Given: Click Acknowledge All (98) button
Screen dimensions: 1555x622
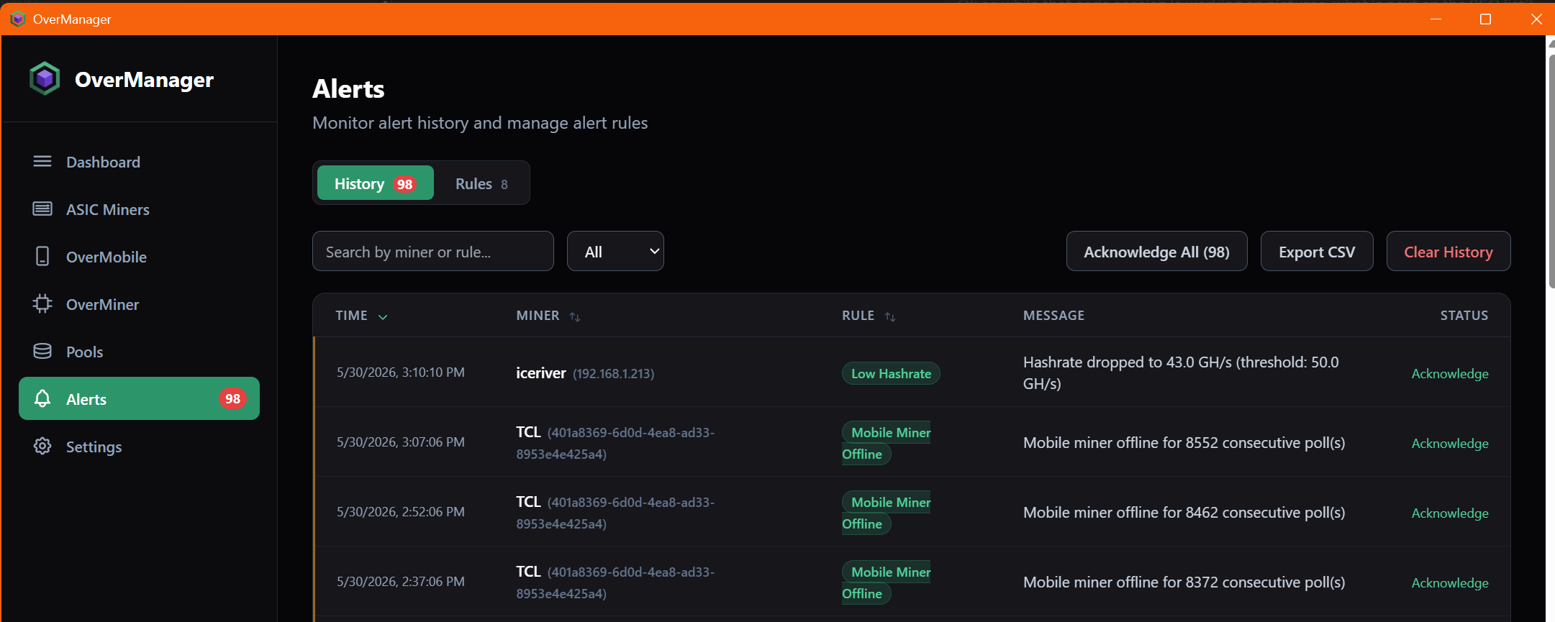Looking at the screenshot, I should (x=1156, y=251).
